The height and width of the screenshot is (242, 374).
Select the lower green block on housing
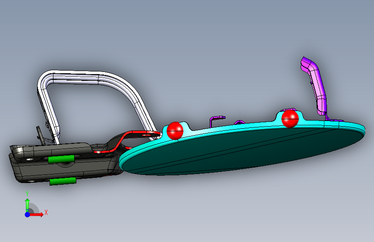coord(63,181)
